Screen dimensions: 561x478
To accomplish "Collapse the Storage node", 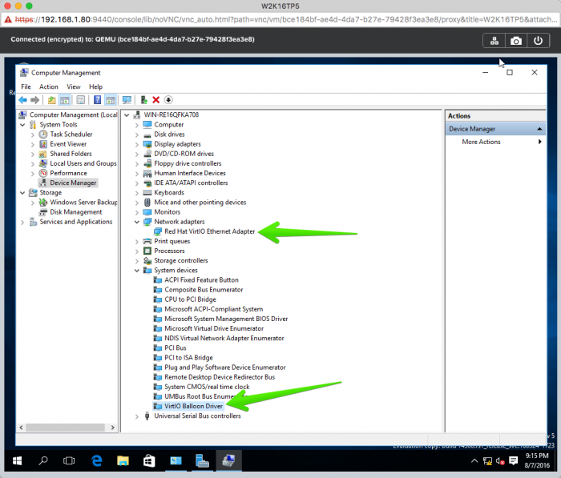I will coord(22,193).
